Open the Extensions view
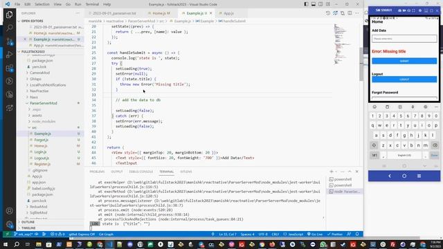Screen dimensions: 443x249 coord(9,68)
